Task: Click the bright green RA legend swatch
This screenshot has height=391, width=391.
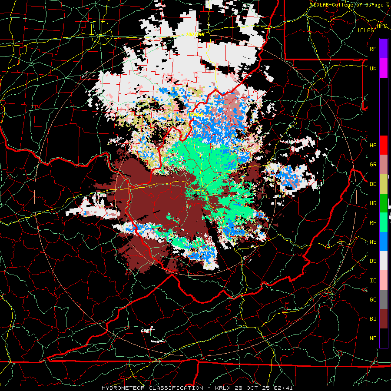Action: click(384, 222)
